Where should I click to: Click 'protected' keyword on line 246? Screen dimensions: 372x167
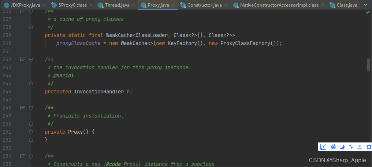tap(58, 92)
